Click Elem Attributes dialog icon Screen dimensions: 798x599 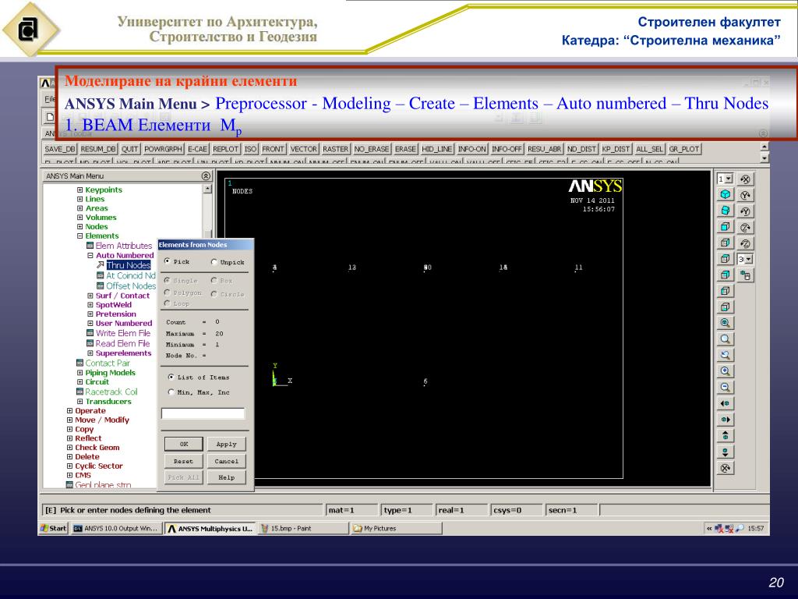point(90,246)
